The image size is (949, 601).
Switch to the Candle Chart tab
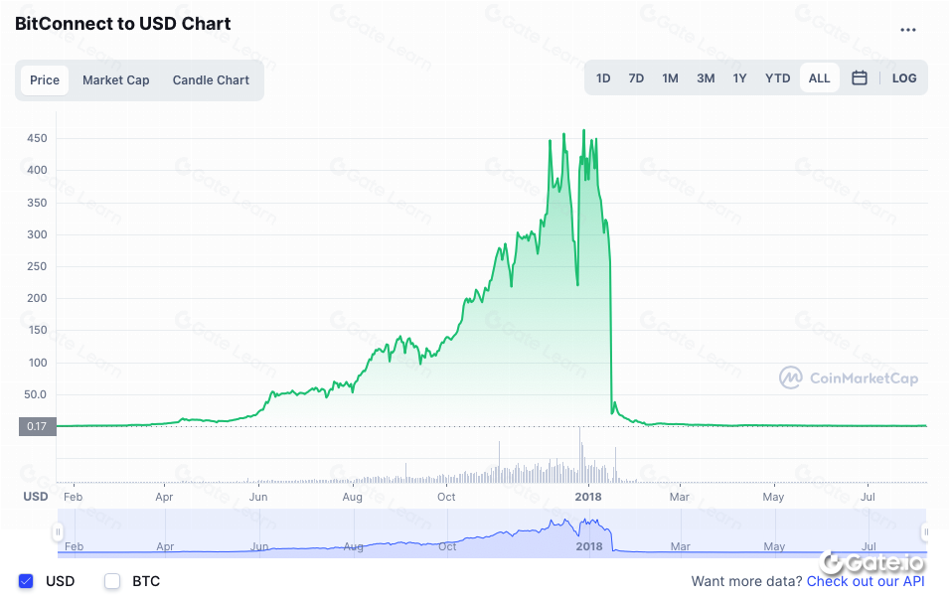[x=211, y=80]
